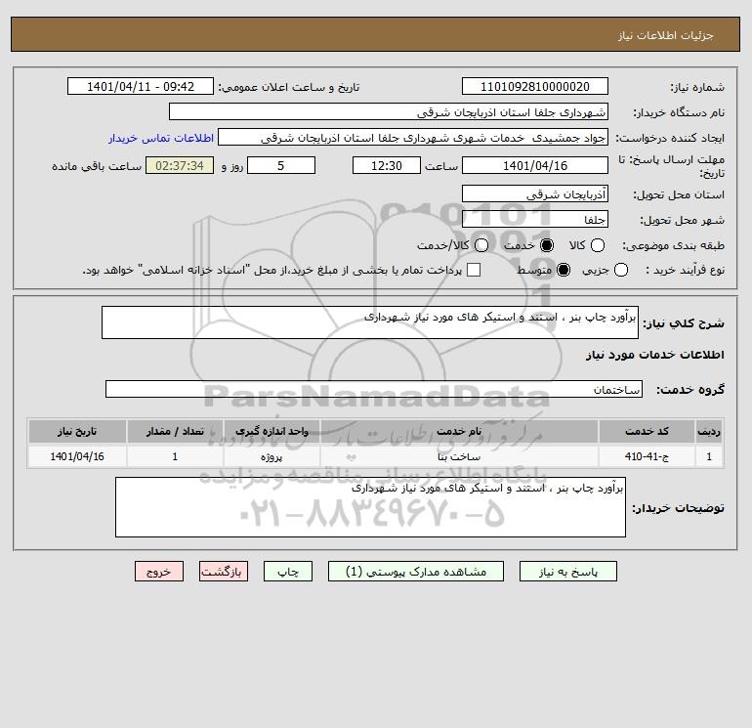Click the واحد اندازه گیری column header

(x=272, y=431)
